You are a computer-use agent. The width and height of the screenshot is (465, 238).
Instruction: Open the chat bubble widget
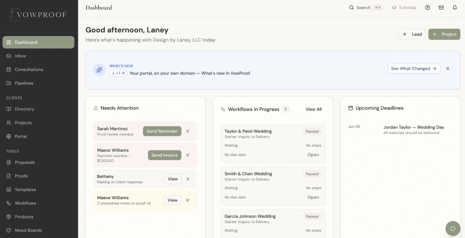(x=453, y=228)
